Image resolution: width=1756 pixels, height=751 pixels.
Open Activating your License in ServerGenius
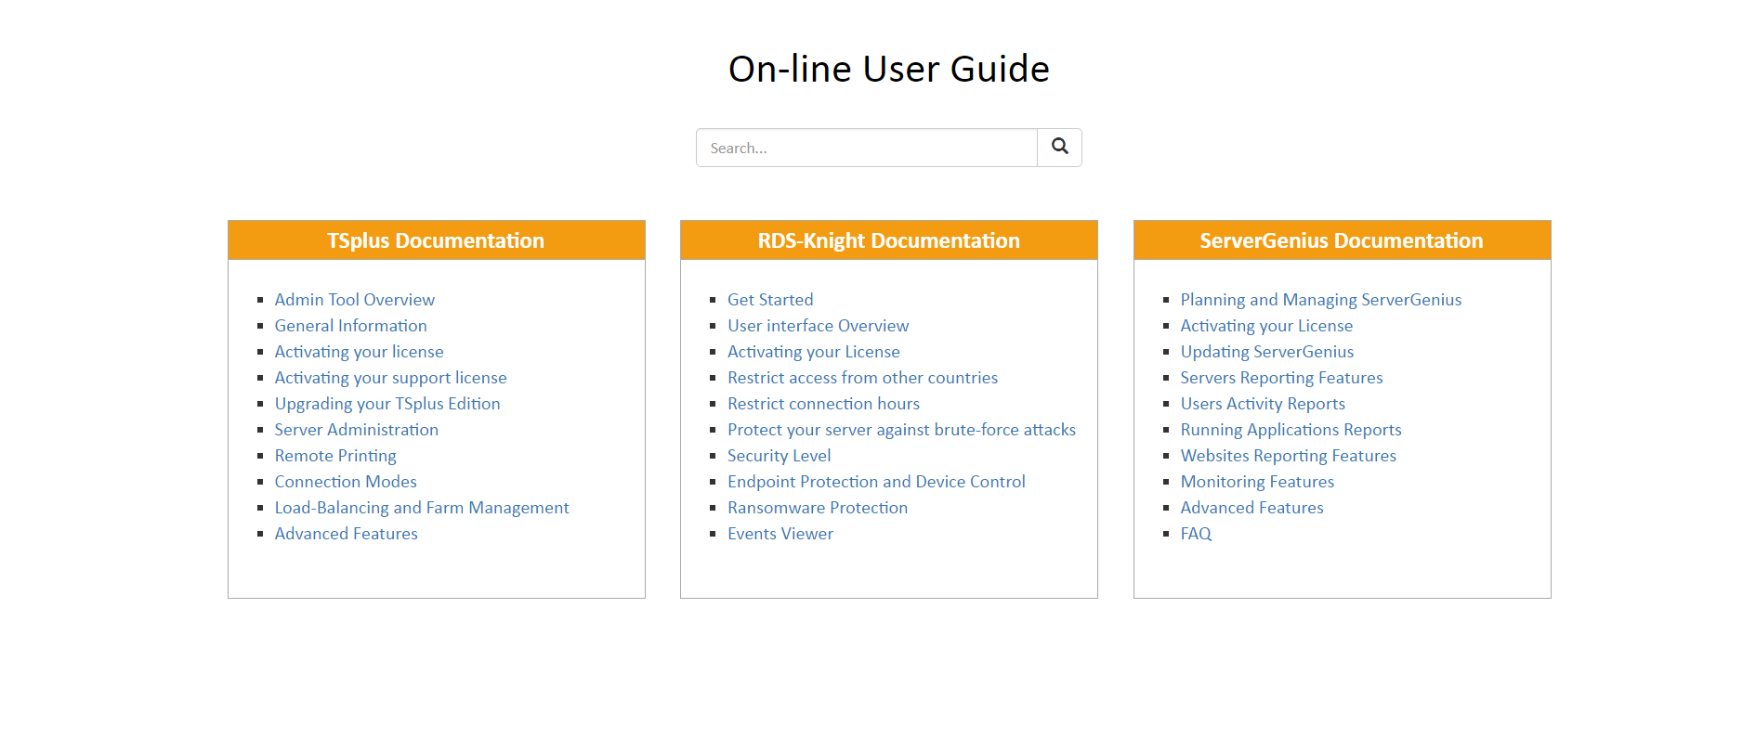click(x=1267, y=326)
